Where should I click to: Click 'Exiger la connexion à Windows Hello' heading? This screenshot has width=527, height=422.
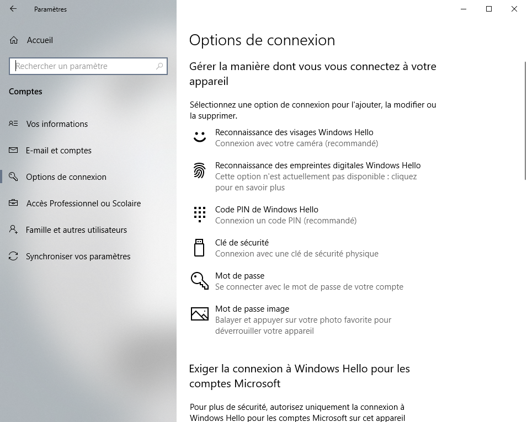(300, 376)
